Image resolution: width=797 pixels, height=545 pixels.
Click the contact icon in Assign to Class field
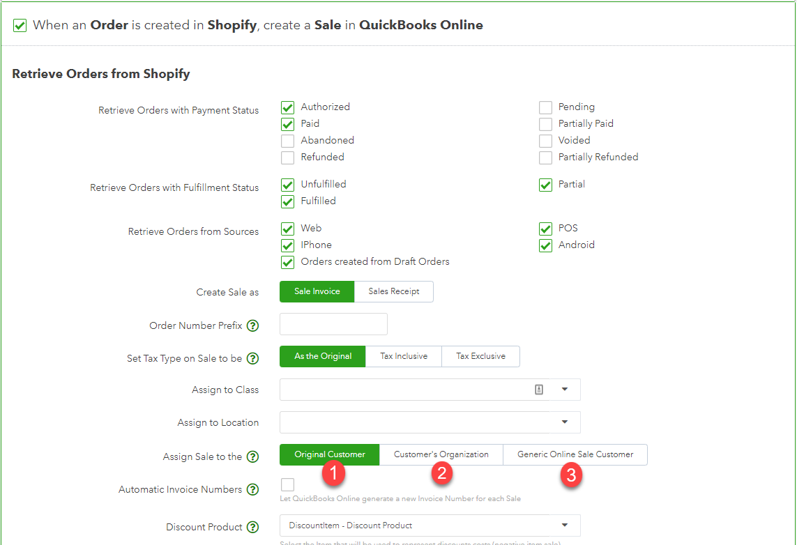click(x=539, y=390)
